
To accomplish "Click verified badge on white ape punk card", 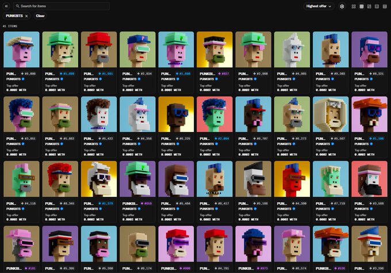I will (x=294, y=79).
